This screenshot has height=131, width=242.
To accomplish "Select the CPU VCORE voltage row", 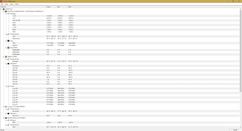I will tap(120, 20).
